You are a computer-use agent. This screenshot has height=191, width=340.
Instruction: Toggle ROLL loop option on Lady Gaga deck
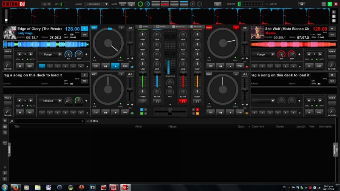tap(23, 59)
